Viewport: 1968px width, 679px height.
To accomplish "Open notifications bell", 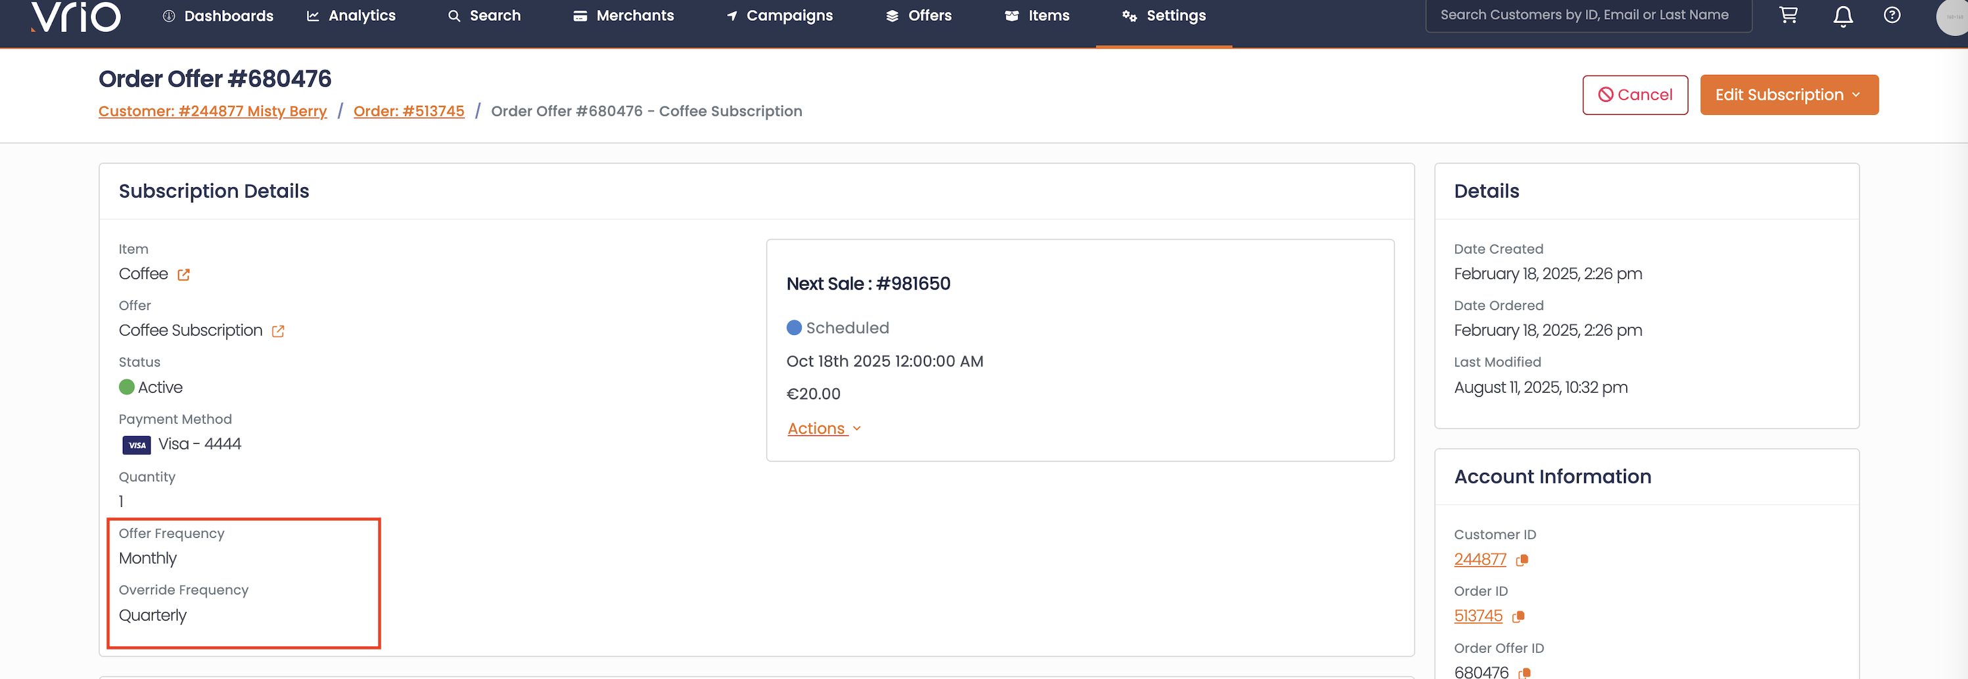I will click(x=1842, y=16).
